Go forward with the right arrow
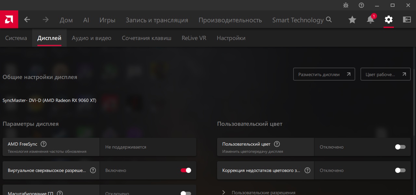The height and width of the screenshot is (195, 416). (45, 20)
